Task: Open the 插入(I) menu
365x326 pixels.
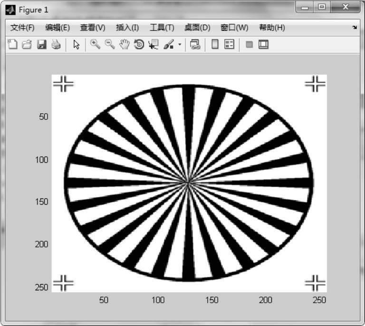Action: coord(127,28)
